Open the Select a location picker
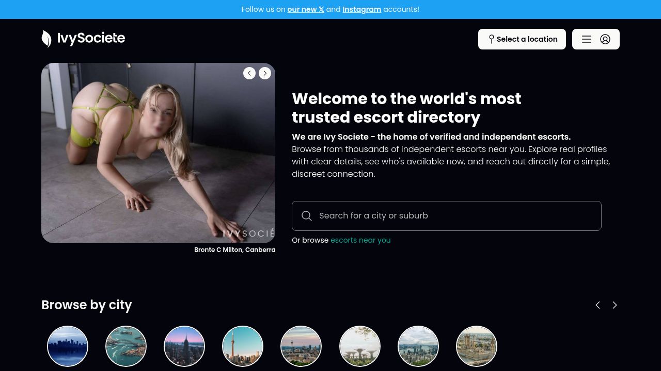The image size is (661, 371). [522, 39]
